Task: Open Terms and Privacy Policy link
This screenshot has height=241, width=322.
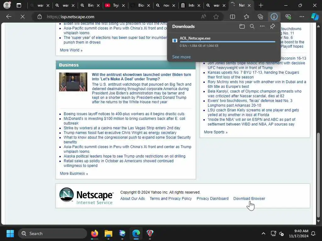Action: tap(171, 199)
